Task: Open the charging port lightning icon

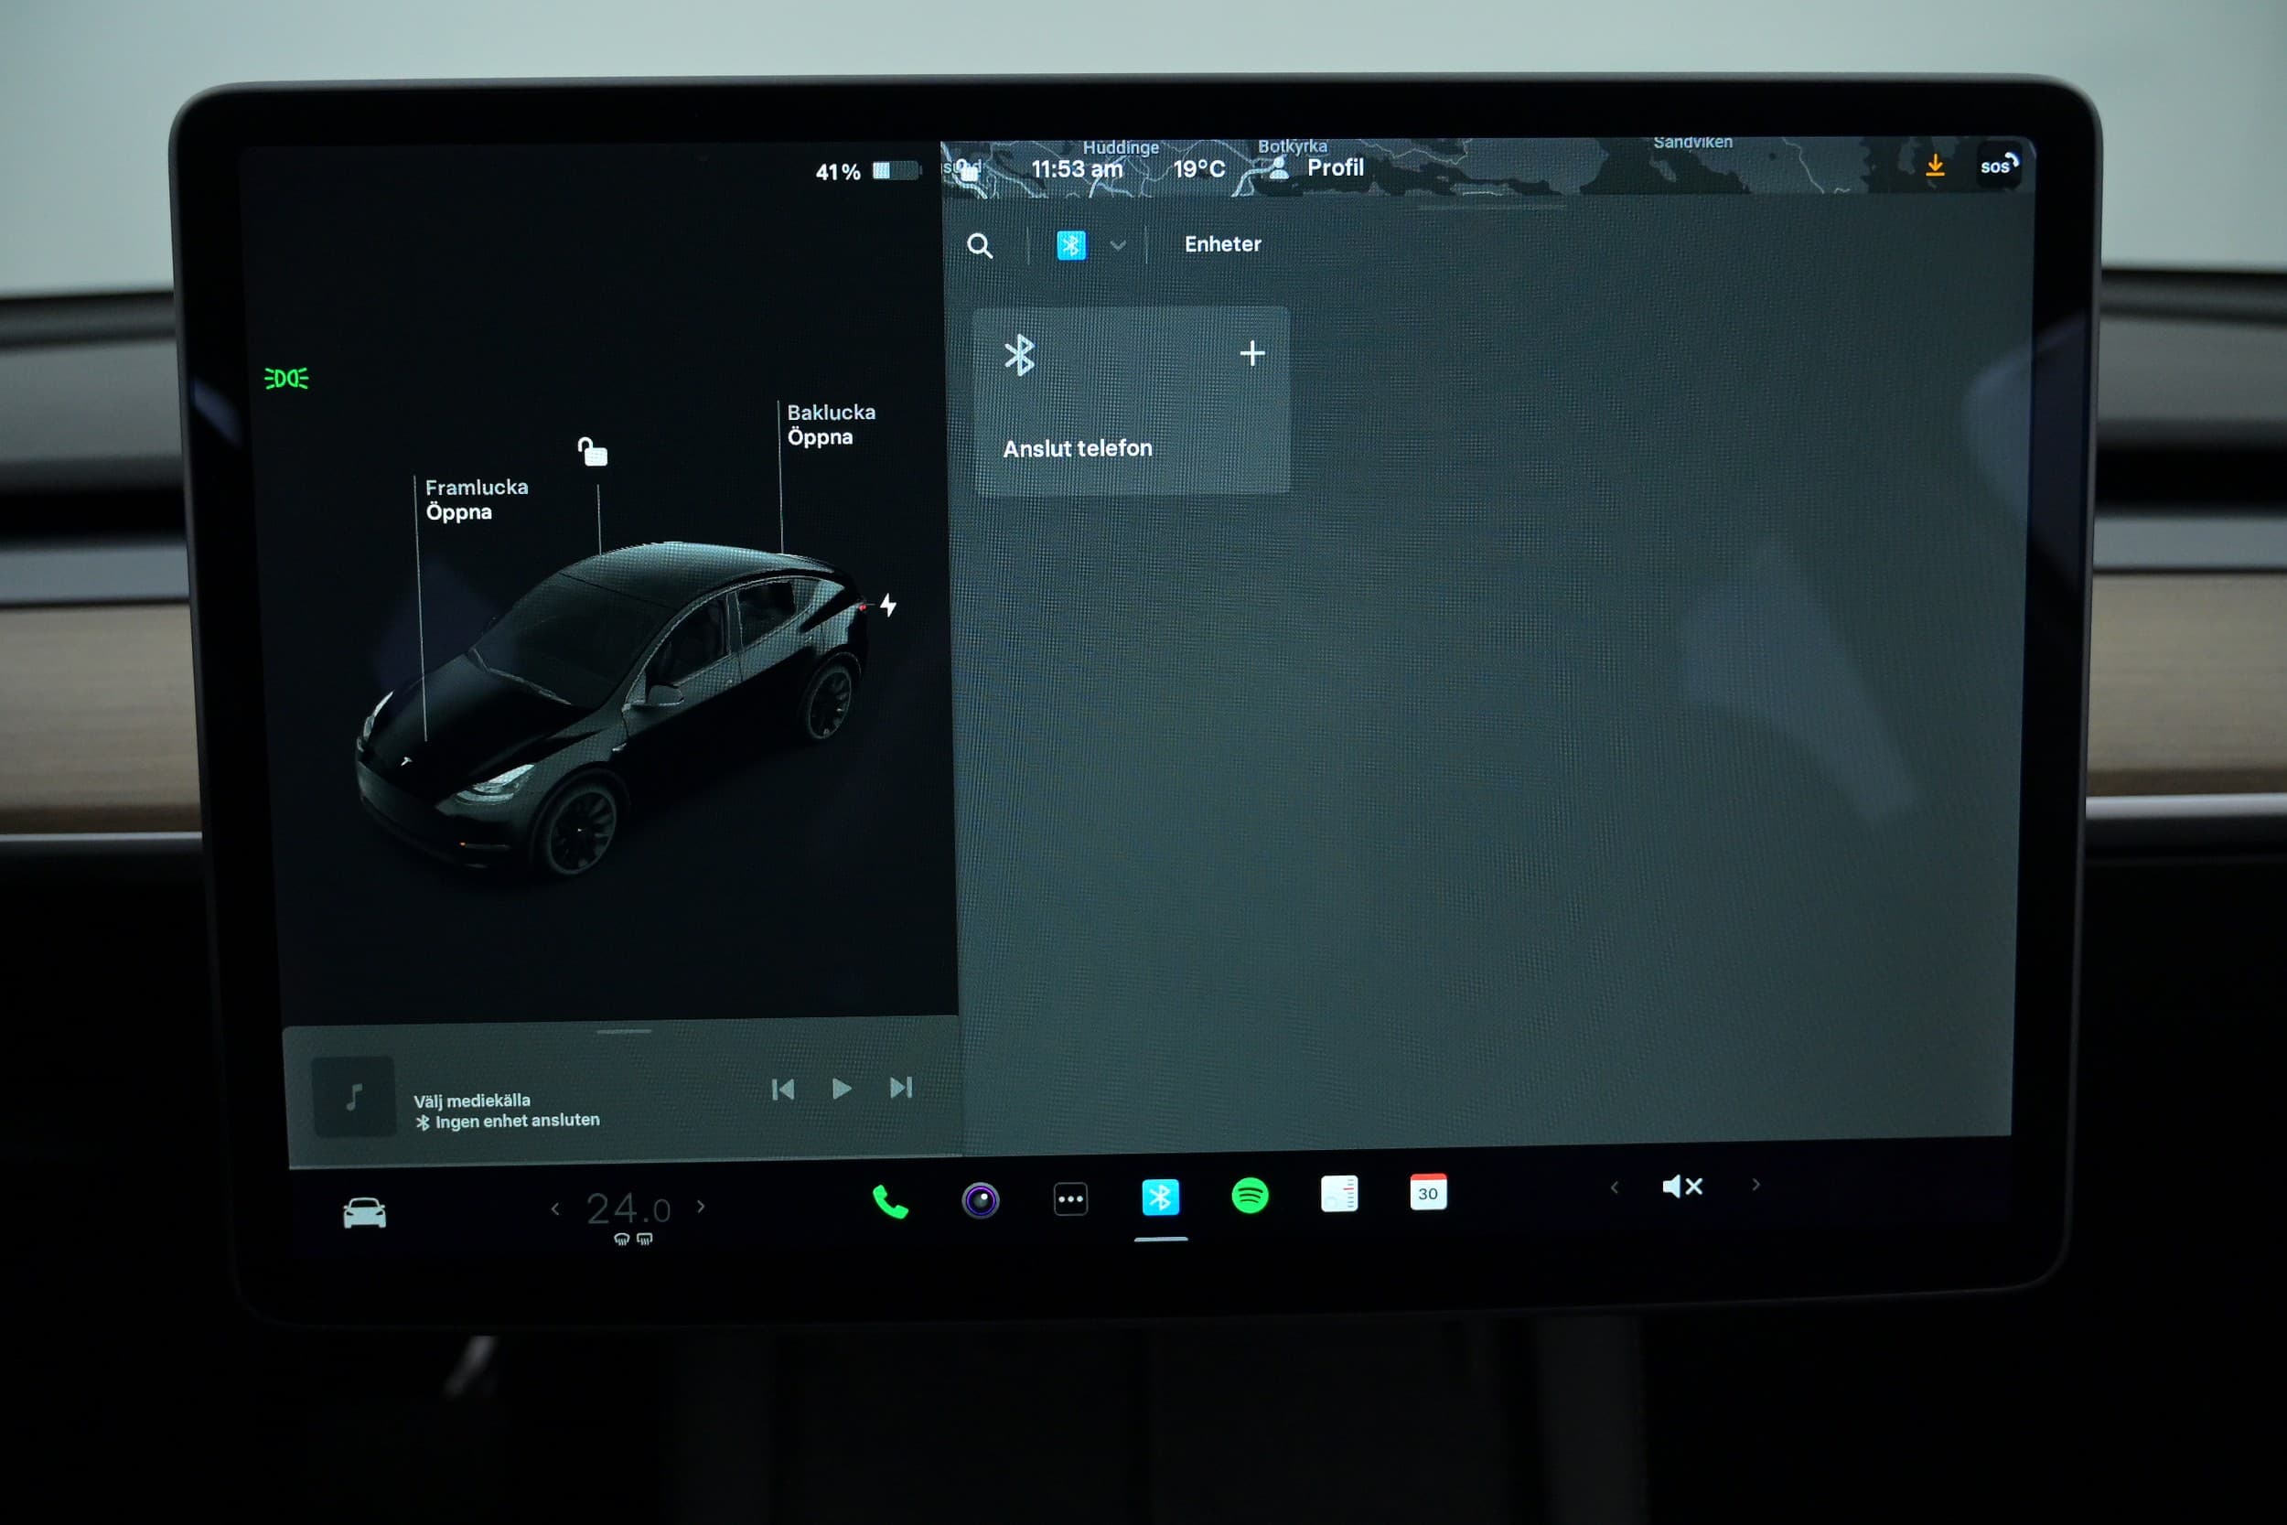Action: pos(887,605)
